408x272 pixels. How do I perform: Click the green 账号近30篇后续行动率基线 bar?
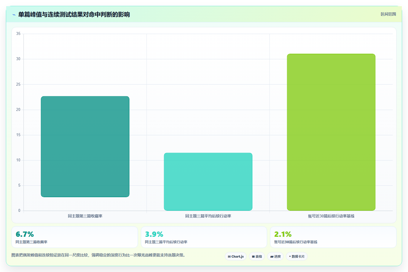331,132
